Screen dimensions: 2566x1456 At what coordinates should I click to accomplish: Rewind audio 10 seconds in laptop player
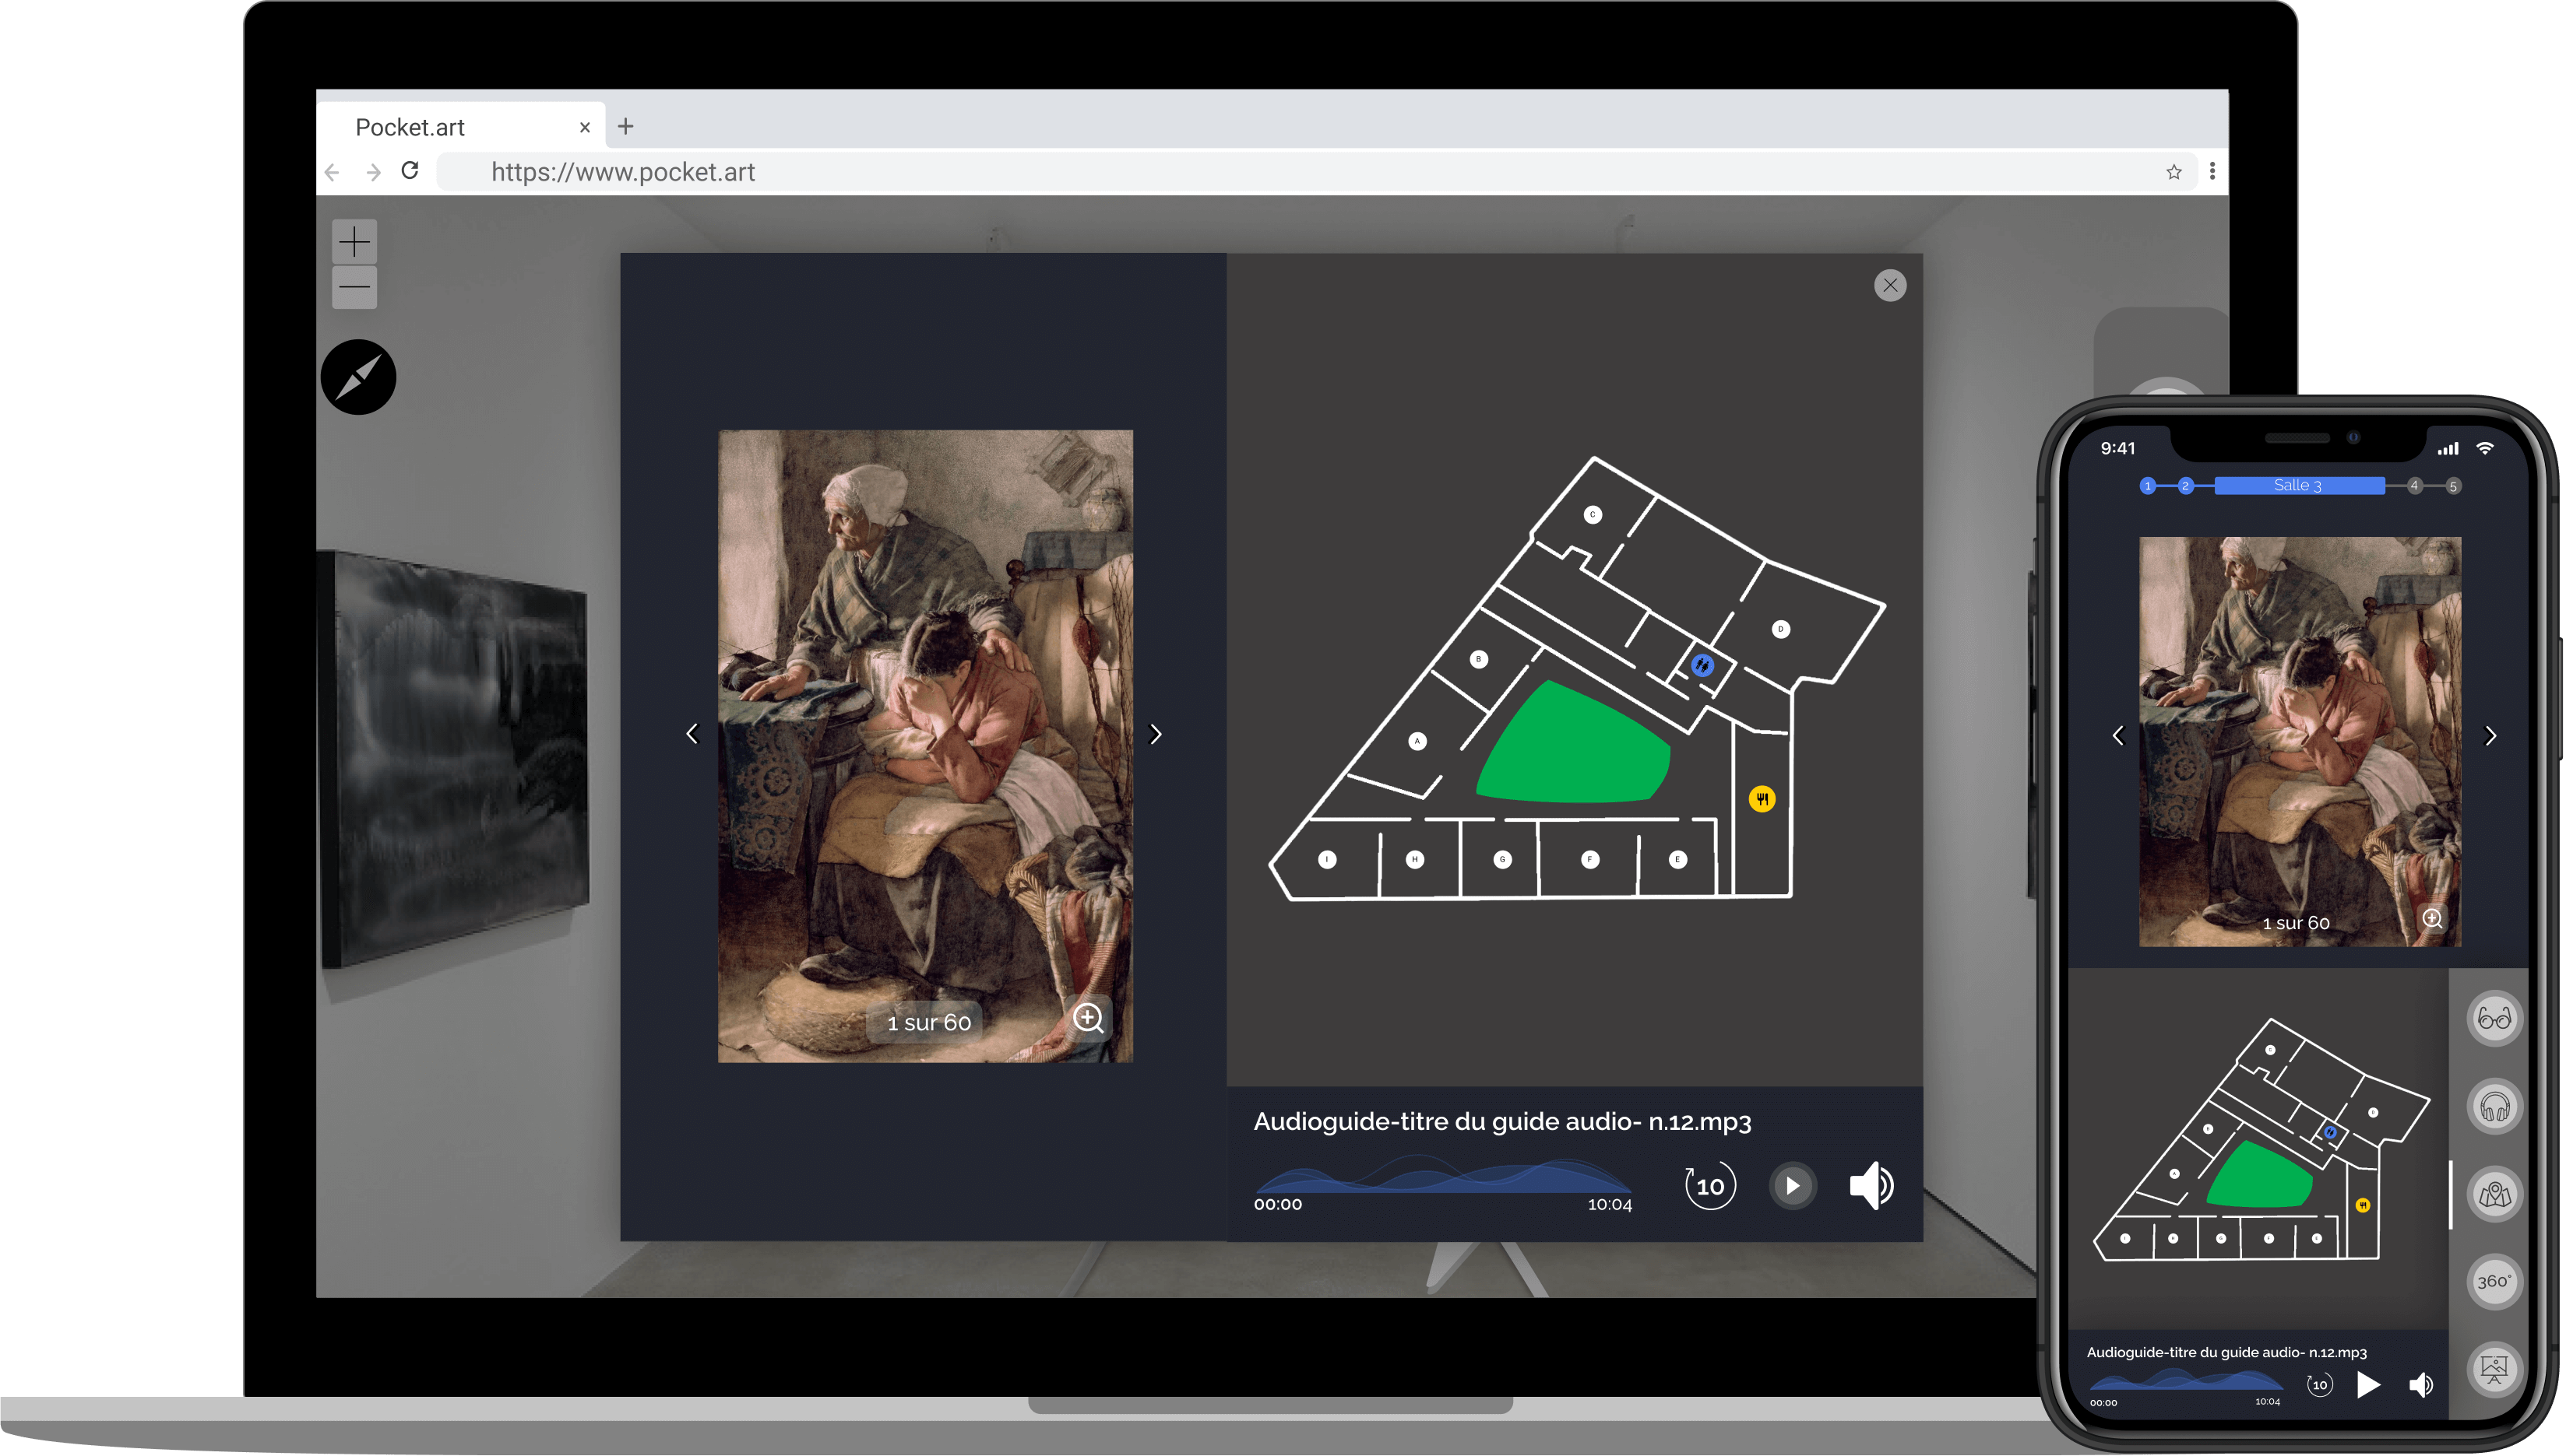pos(1709,1186)
